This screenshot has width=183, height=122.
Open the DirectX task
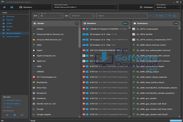click(x=9, y=26)
